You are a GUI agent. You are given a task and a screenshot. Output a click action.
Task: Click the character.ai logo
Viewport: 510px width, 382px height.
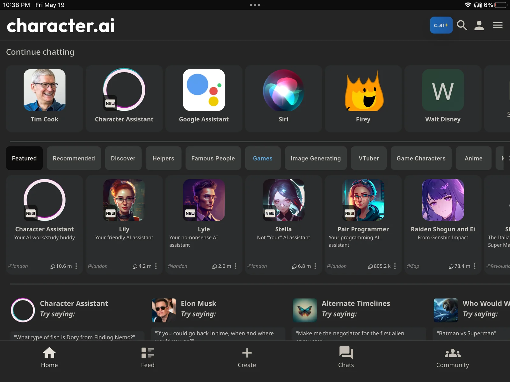pyautogui.click(x=61, y=25)
